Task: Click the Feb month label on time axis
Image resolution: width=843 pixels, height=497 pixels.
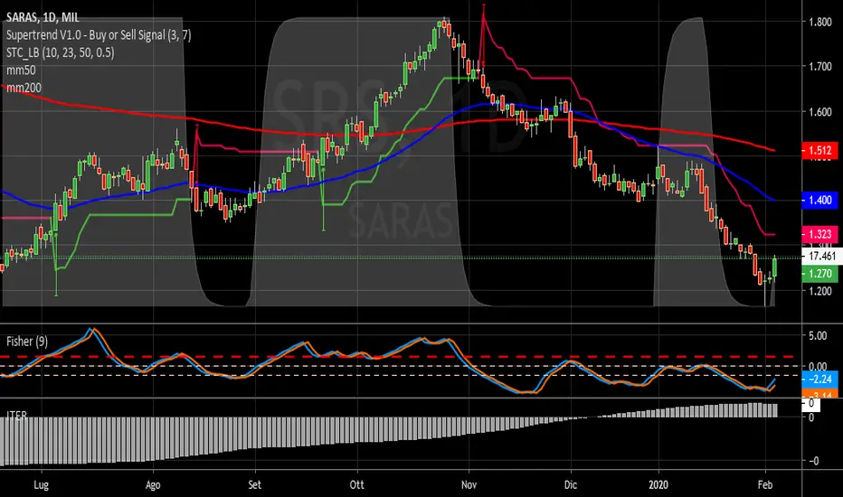Action: (765, 484)
